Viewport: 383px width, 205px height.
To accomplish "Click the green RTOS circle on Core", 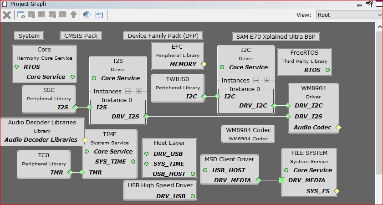I will pyautogui.click(x=16, y=67).
